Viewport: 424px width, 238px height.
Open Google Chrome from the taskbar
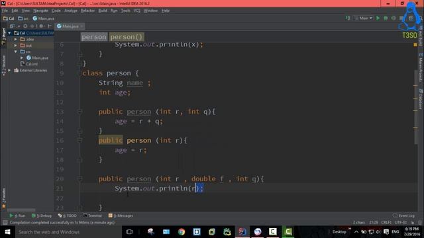coord(182,232)
